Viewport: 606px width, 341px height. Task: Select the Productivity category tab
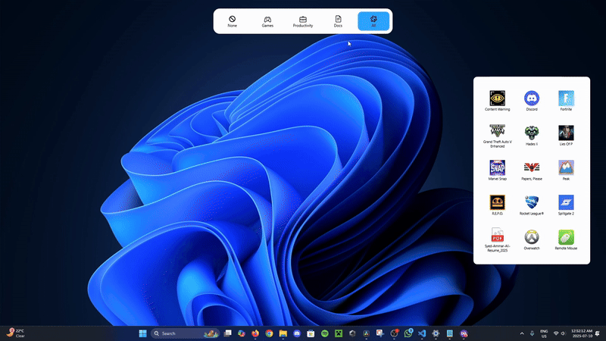(x=303, y=21)
